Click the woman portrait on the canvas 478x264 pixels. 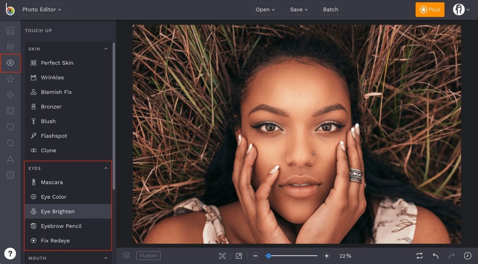click(x=297, y=134)
